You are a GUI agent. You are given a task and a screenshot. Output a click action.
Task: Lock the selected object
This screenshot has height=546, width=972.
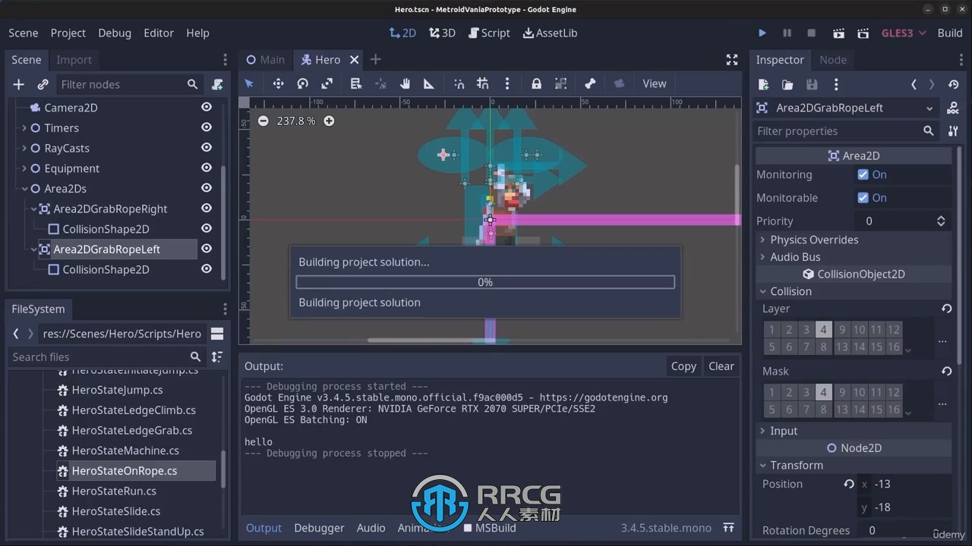pos(536,83)
